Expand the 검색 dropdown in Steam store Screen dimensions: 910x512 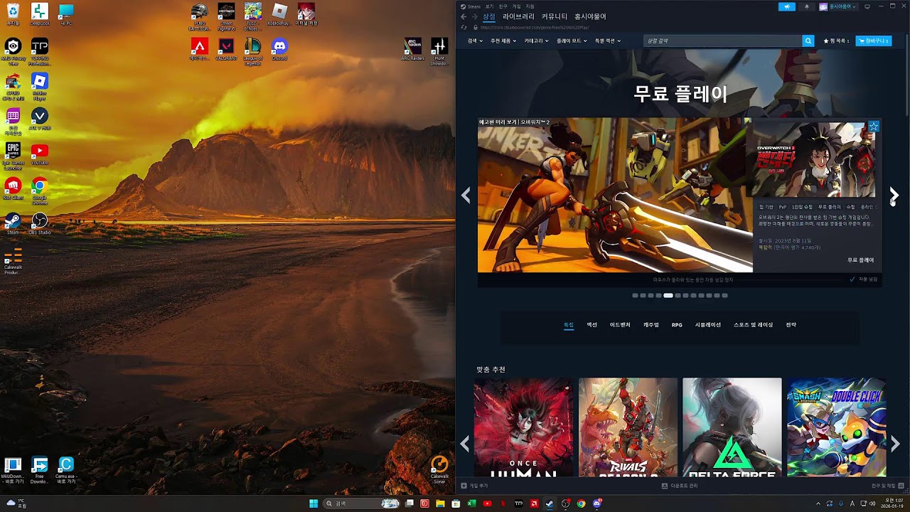point(475,41)
